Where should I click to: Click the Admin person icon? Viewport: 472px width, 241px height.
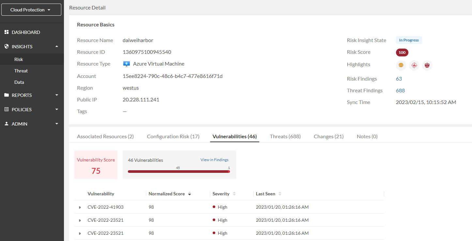pos(6,124)
